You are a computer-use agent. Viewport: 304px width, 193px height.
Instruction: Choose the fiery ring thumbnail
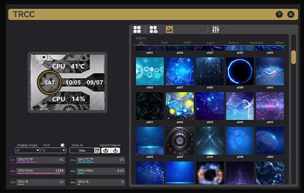(210, 173)
